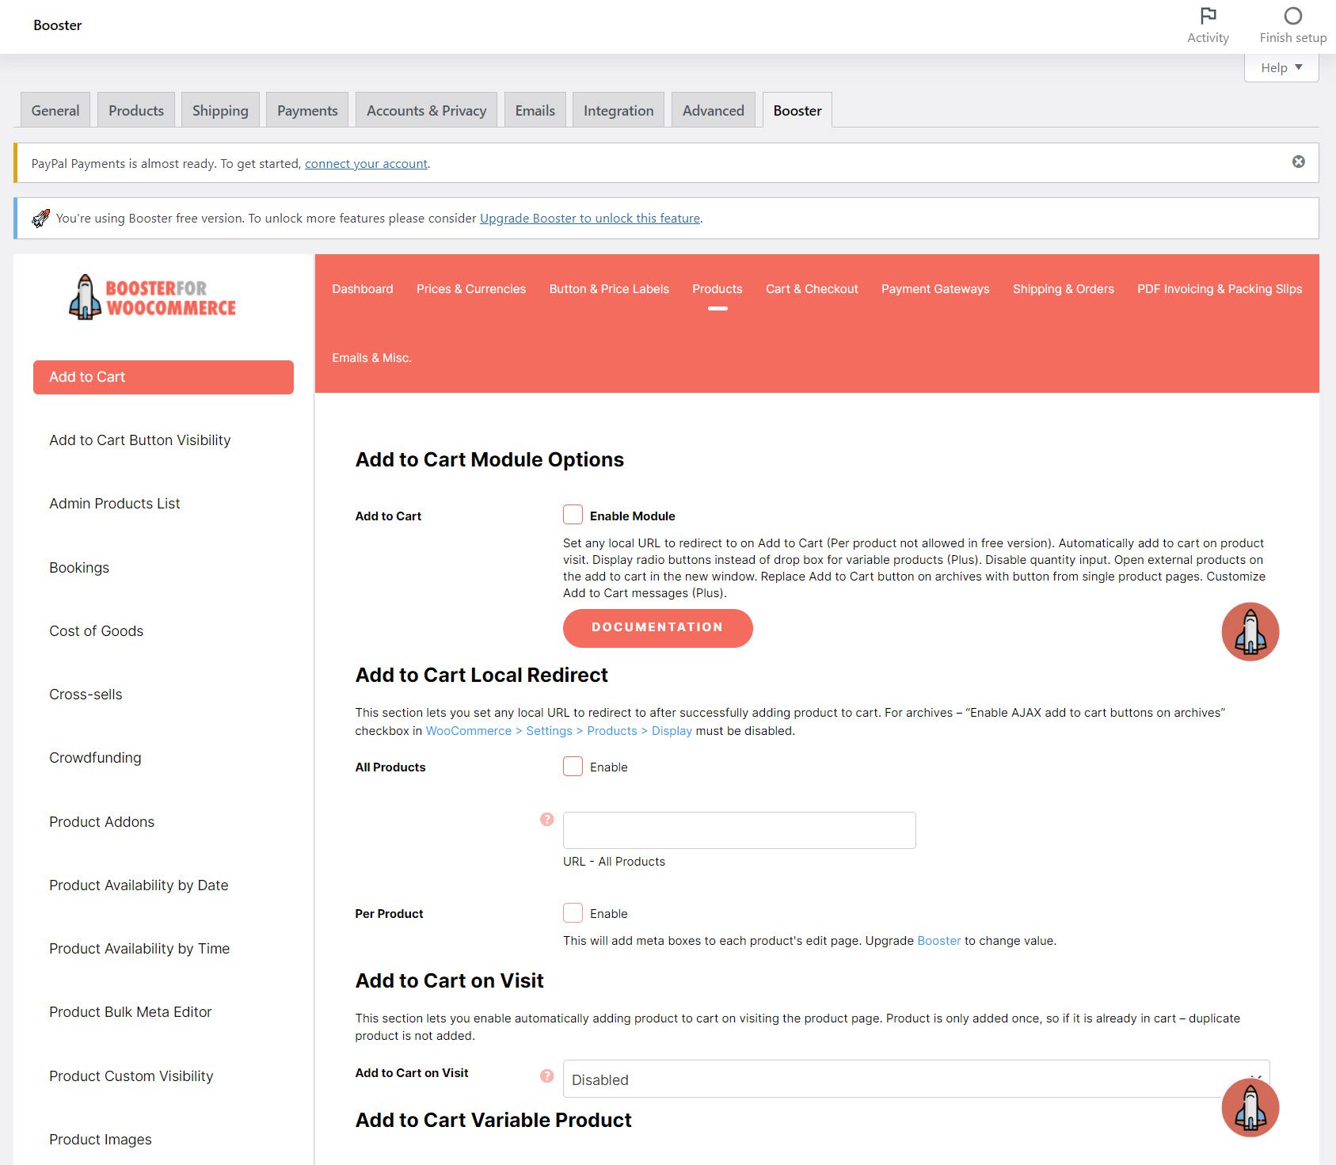Open the Help dropdown
This screenshot has height=1165, width=1336.
pyautogui.click(x=1281, y=67)
